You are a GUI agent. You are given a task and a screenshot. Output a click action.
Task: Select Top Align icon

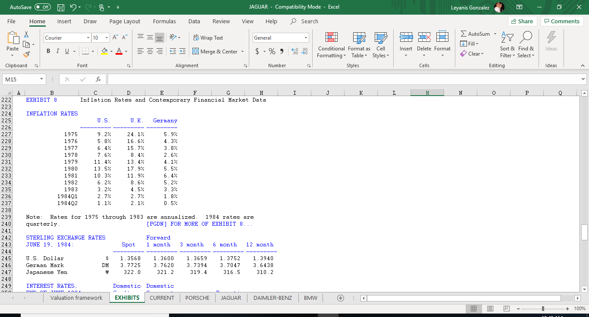point(141,38)
